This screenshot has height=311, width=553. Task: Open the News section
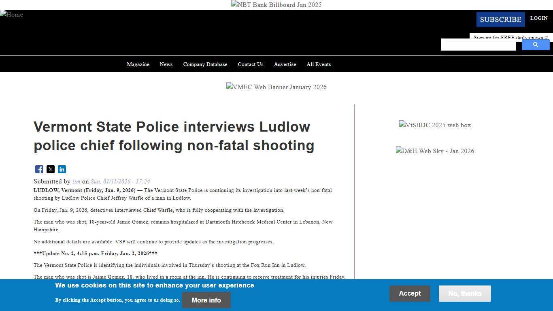point(166,64)
